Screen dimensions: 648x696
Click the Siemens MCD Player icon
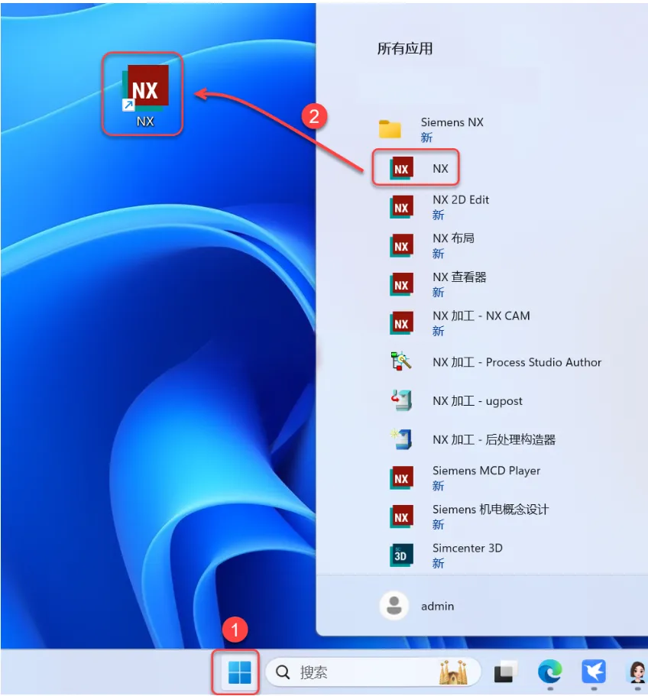click(402, 477)
